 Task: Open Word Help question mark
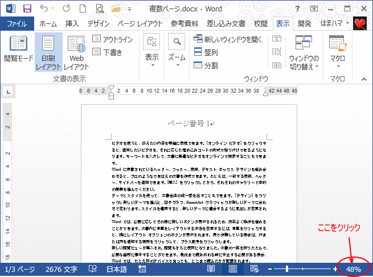point(297,9)
